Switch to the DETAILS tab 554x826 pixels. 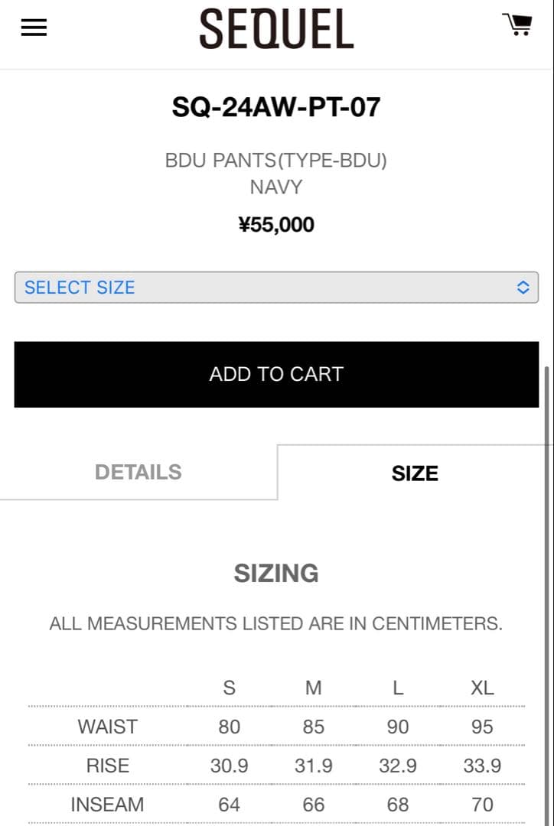point(138,472)
